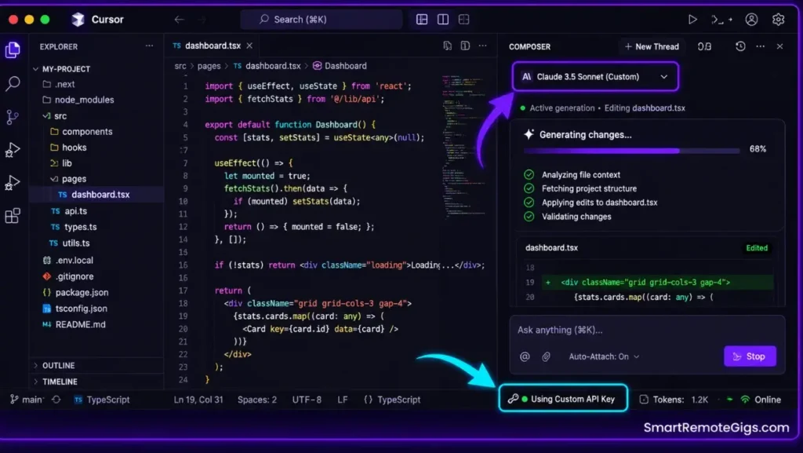Open Composer history clock icon

pos(740,46)
